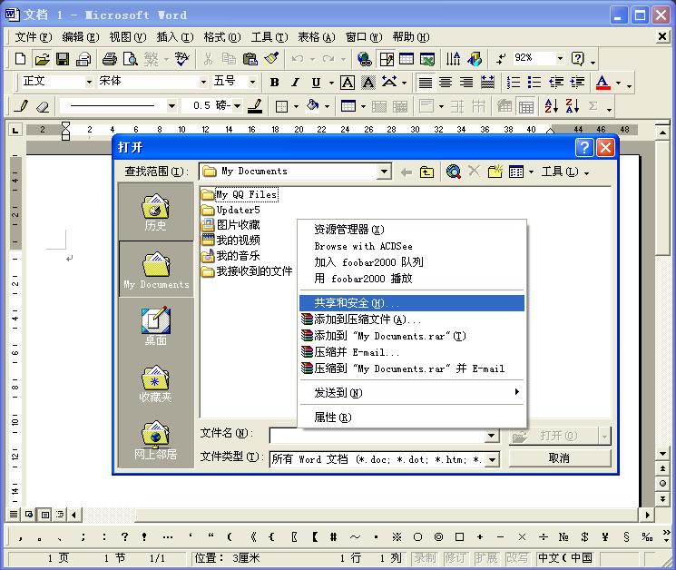The height and width of the screenshot is (570, 676).
Task: Toggle Italic formatting
Action: click(295, 82)
